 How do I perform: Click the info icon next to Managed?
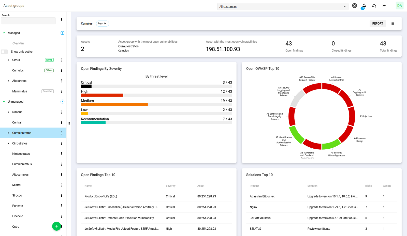click(62, 33)
